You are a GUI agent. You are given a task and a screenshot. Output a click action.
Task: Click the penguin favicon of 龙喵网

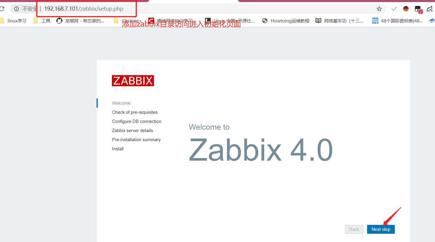click(59, 21)
